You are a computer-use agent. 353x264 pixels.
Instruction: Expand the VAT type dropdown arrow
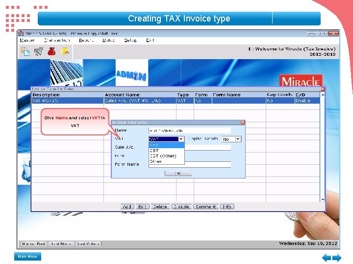[181, 139]
